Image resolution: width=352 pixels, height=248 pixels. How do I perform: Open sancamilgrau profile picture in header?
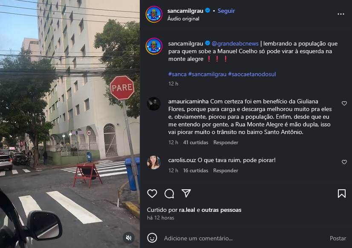point(154,14)
